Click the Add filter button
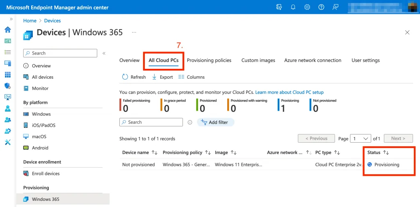This screenshot has height=207, width=420. pyautogui.click(x=215, y=122)
